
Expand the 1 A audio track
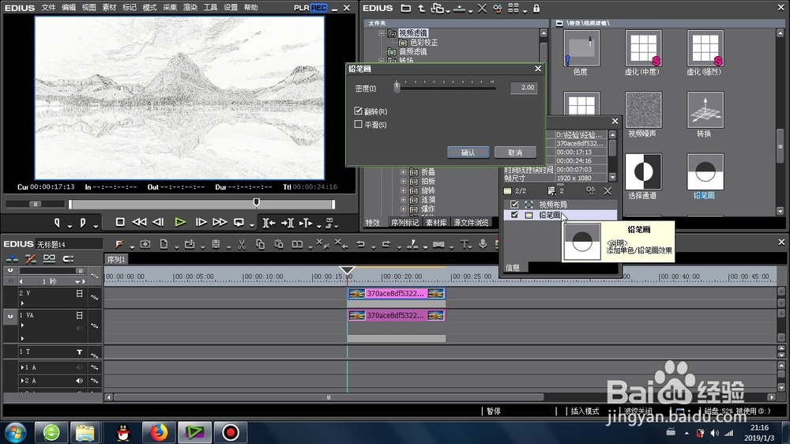click(x=21, y=367)
